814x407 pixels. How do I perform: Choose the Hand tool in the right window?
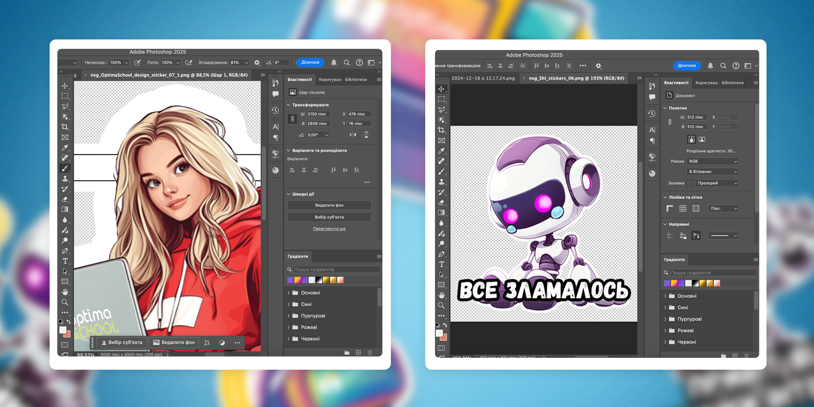[441, 295]
